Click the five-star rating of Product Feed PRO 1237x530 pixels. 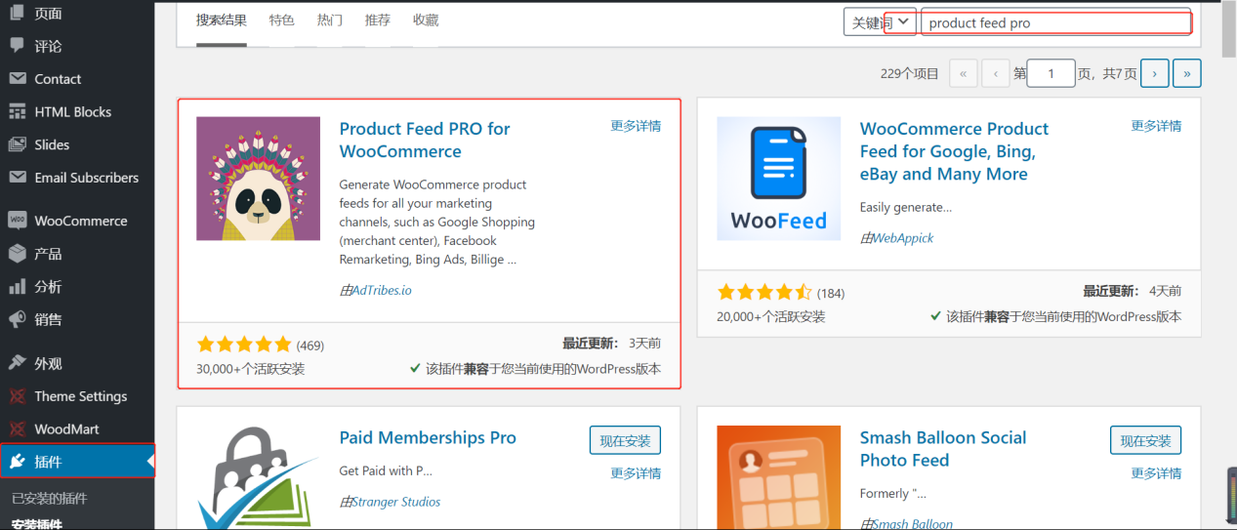pyautogui.click(x=244, y=345)
